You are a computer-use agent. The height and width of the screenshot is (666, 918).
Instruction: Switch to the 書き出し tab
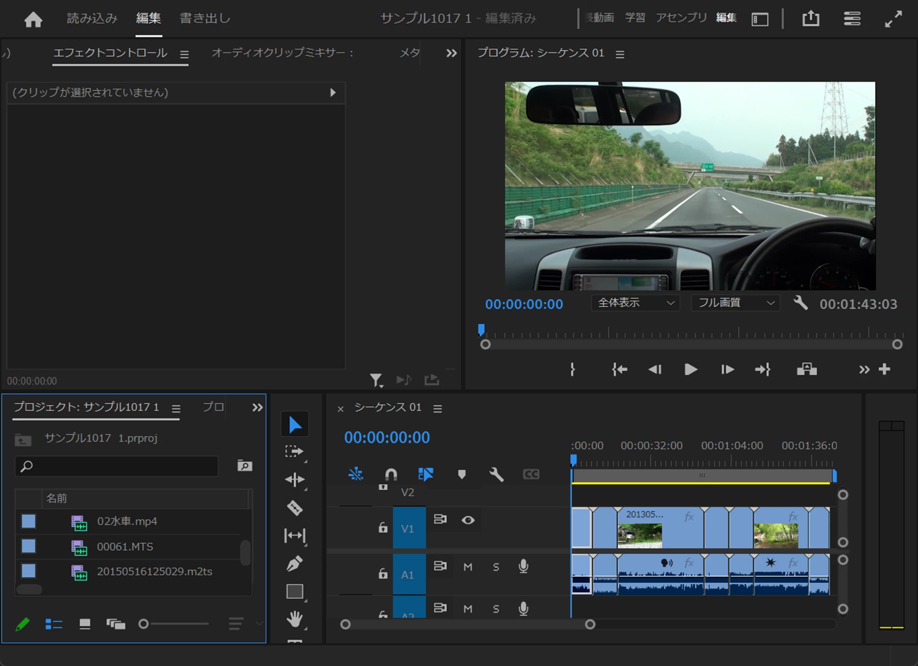pos(205,18)
